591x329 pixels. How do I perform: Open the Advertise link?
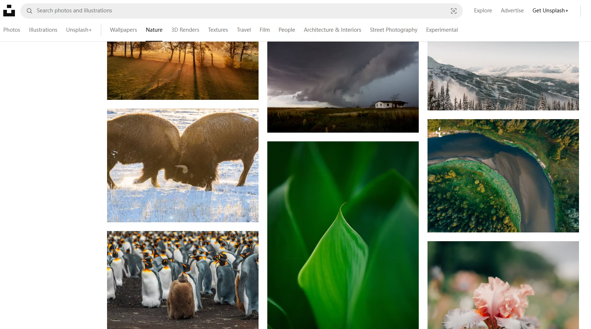tap(512, 11)
